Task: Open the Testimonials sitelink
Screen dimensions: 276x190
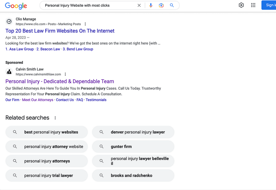Action: coord(96,100)
